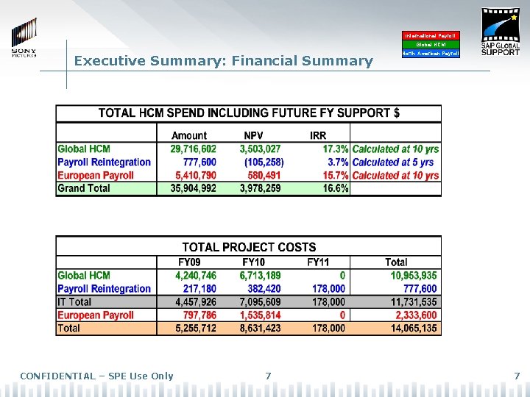This screenshot has height=397, width=530.
Task: Click the total FY10 value 8,631,423
Action: point(261,328)
